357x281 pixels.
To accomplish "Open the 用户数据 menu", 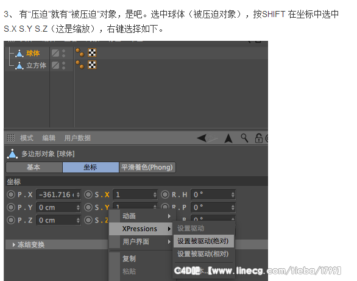I will pyautogui.click(x=77, y=138).
